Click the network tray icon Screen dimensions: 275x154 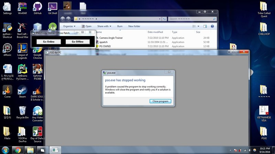pos(245,150)
